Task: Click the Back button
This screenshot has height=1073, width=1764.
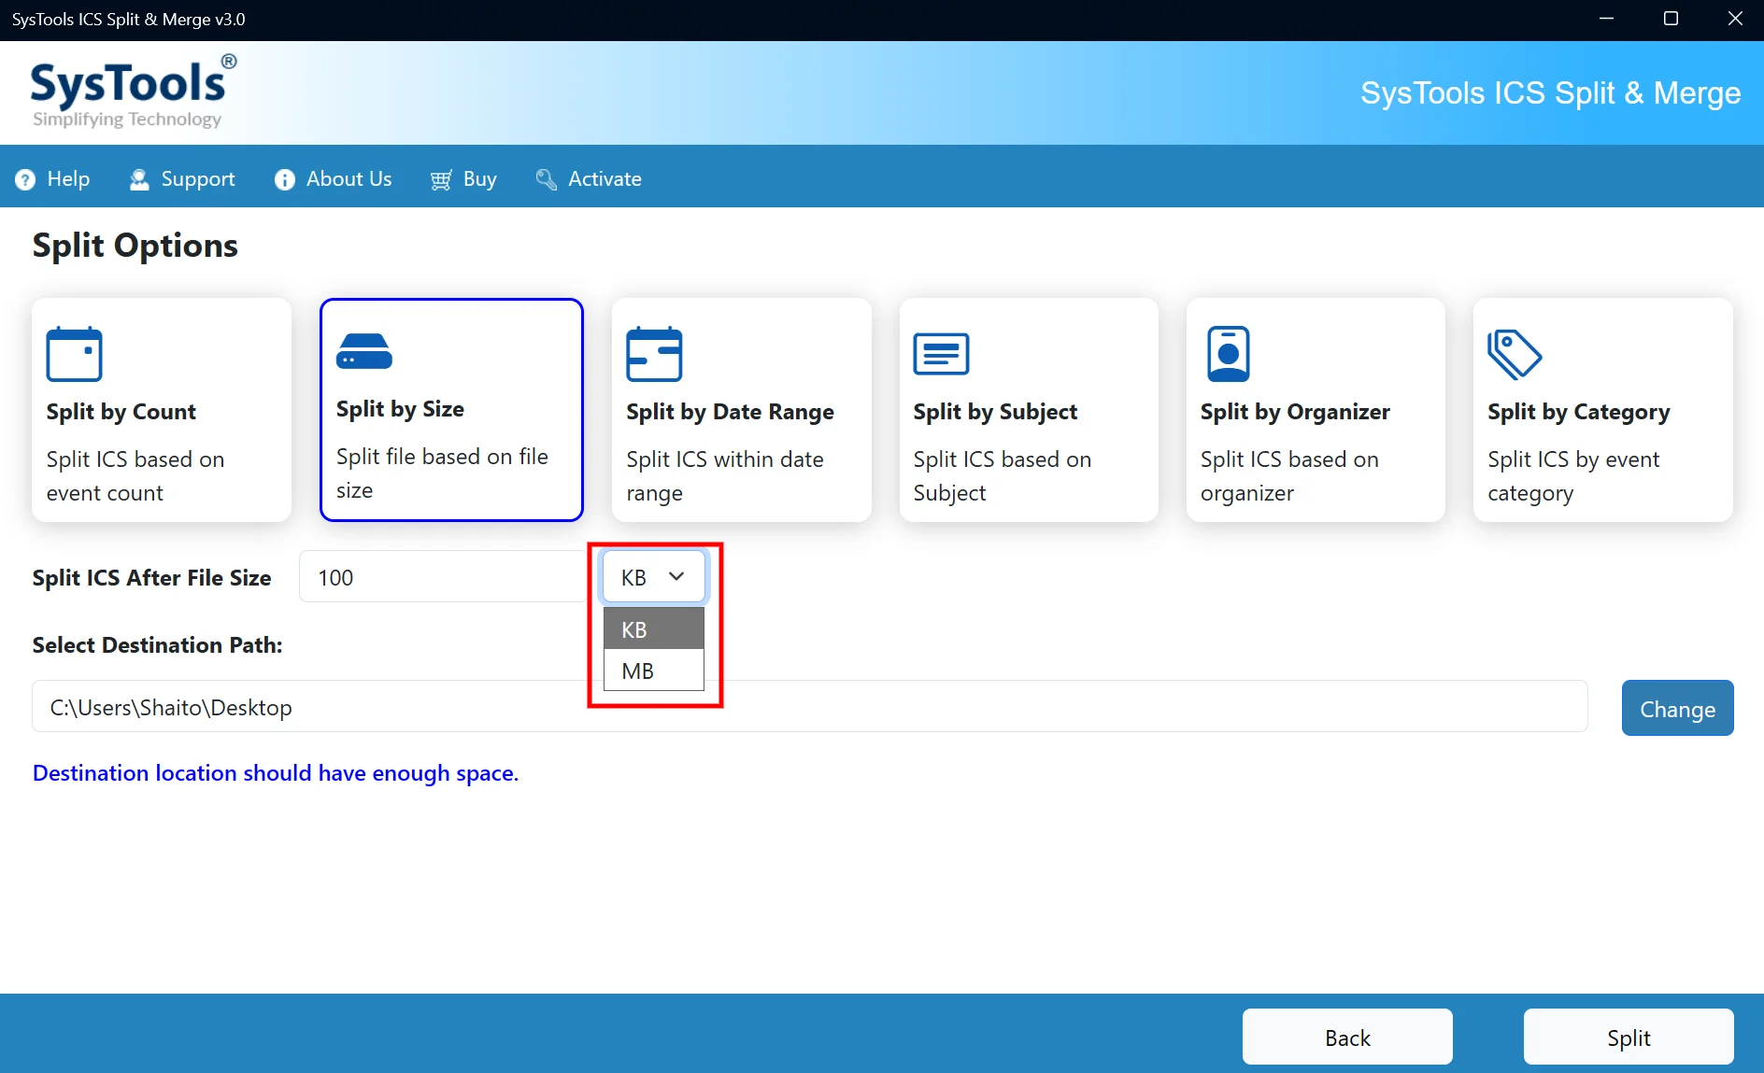Action: [1347, 1037]
